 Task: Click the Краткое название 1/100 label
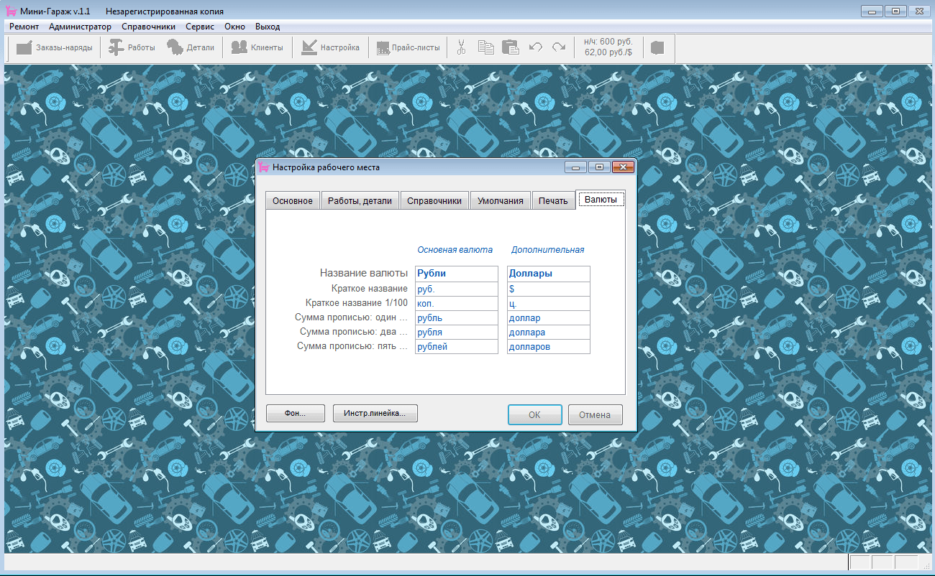[x=357, y=303]
